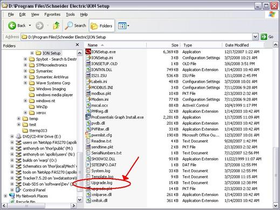Select the IS21.ISU file icon
Viewport: 280px width, 210px height.
point(88,76)
